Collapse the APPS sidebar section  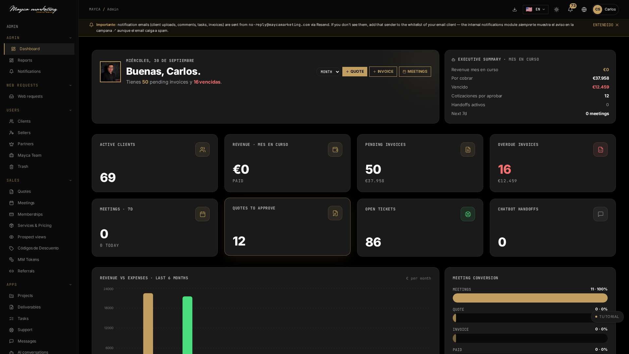[x=39, y=285]
